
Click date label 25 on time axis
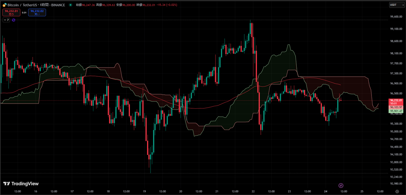pos(362,191)
